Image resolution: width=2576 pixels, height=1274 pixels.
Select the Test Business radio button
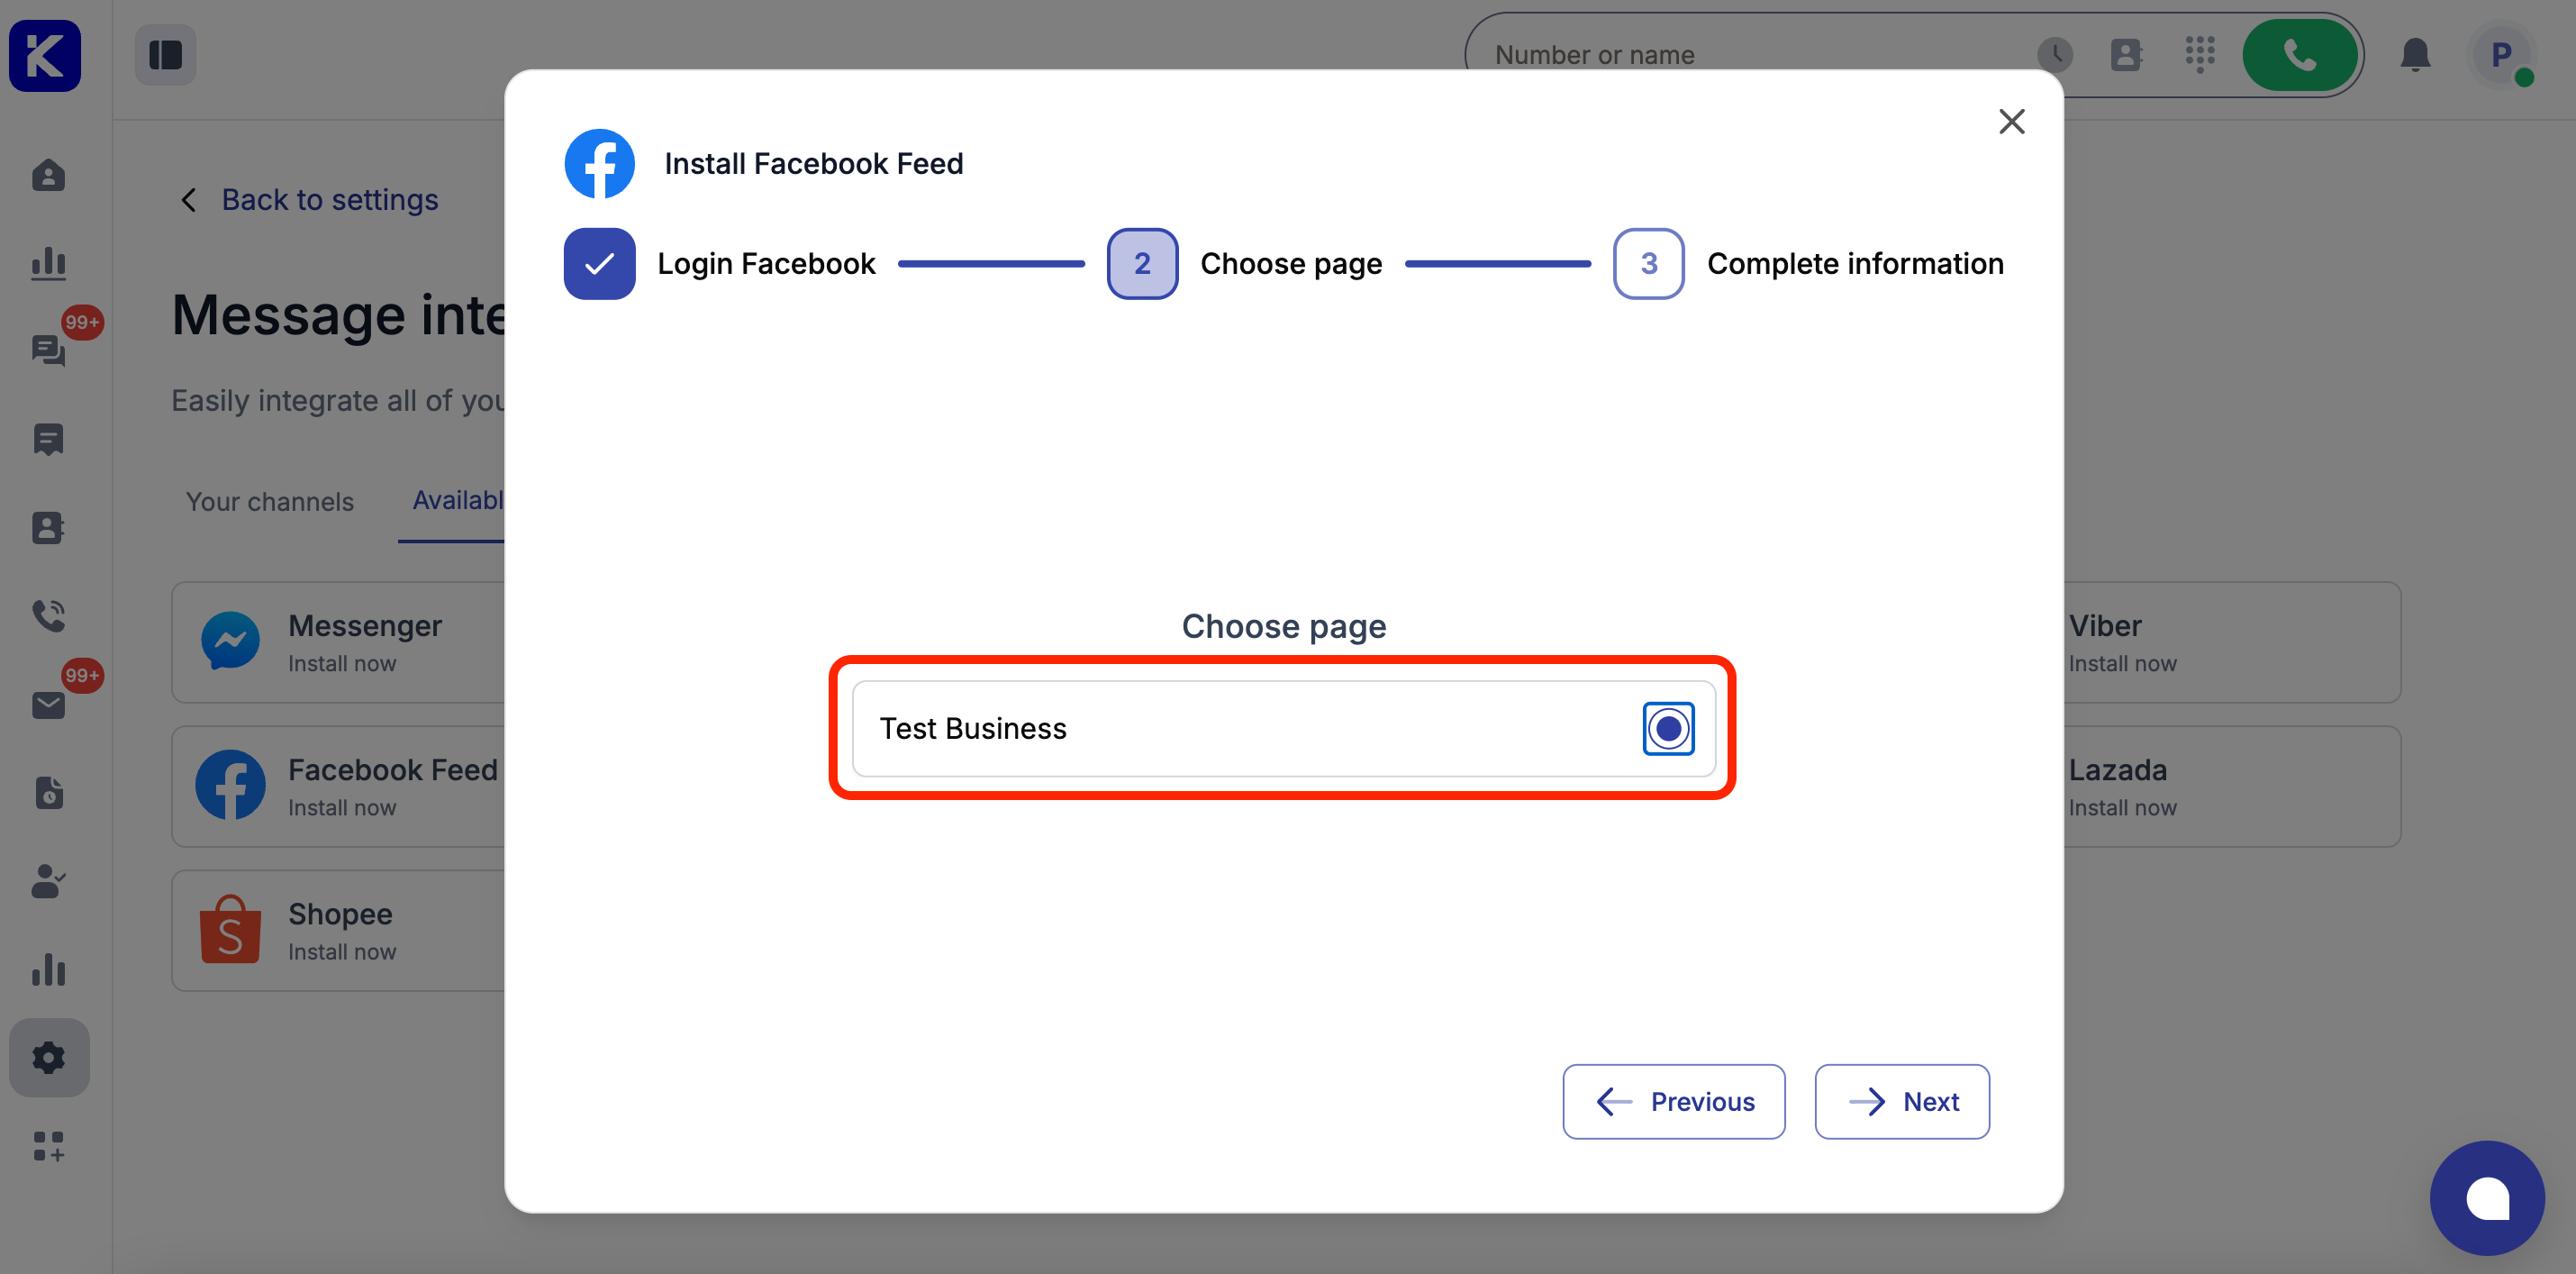click(1667, 728)
